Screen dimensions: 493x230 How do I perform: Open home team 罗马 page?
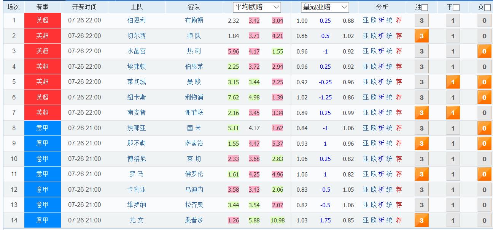coord(137,174)
